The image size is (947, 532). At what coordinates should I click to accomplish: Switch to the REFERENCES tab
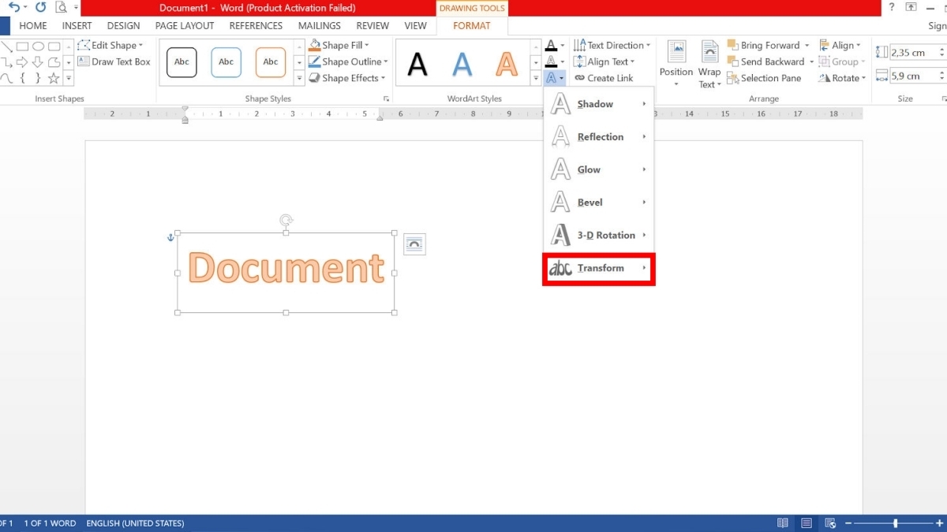(256, 26)
